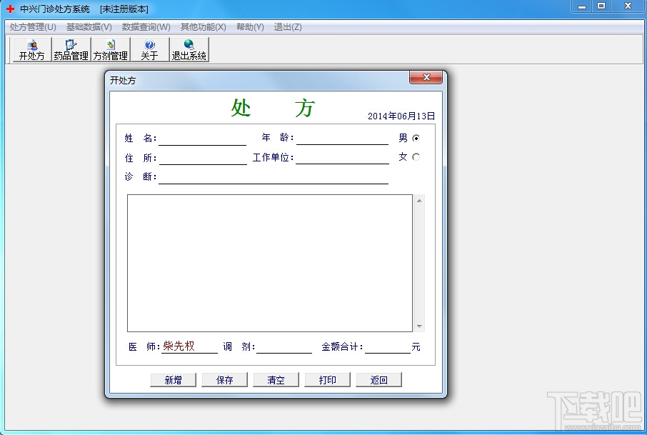
Task: Click inside the prescription content text area
Action: [270, 263]
